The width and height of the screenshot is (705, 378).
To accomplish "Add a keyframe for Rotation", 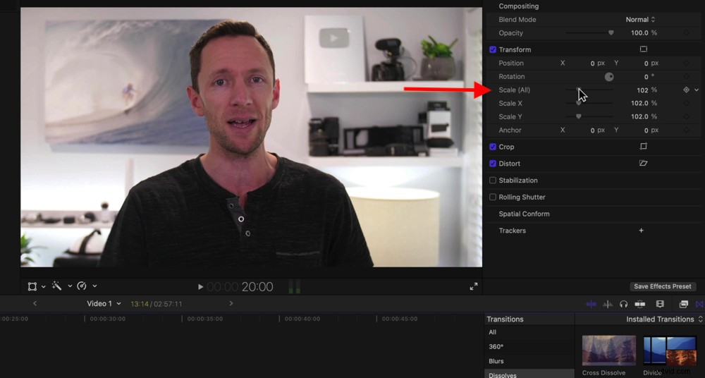I will point(686,76).
